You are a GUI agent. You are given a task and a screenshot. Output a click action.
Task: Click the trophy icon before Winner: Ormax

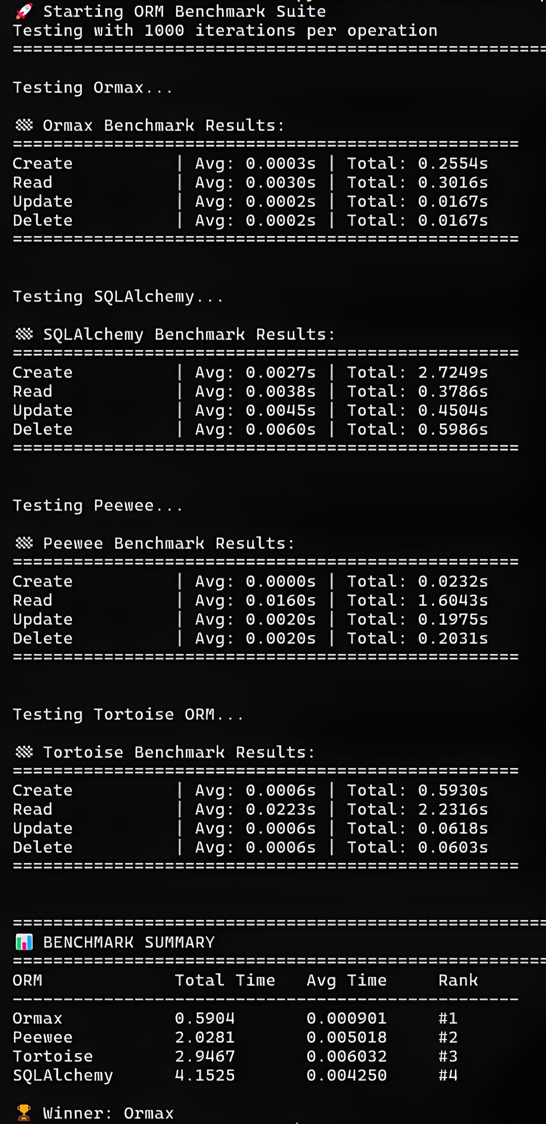24,1113
